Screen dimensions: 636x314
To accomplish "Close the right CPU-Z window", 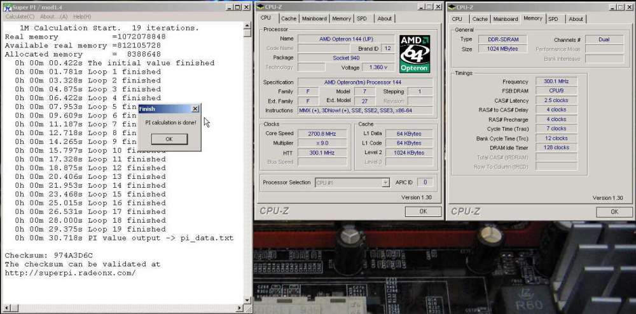I will pyautogui.click(x=630, y=7).
